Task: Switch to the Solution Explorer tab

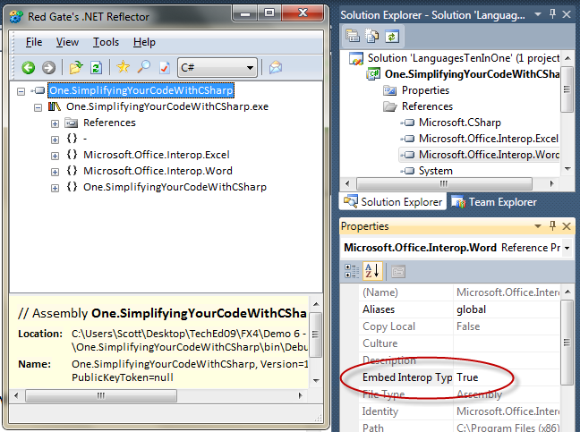Action: [x=393, y=202]
